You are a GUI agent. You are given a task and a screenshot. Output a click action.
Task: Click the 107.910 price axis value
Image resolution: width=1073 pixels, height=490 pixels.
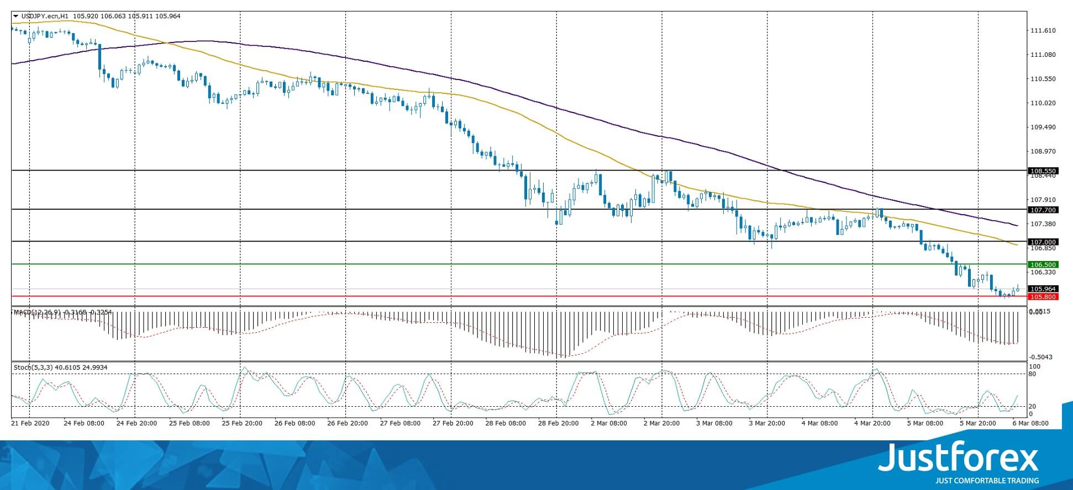tap(1044, 199)
